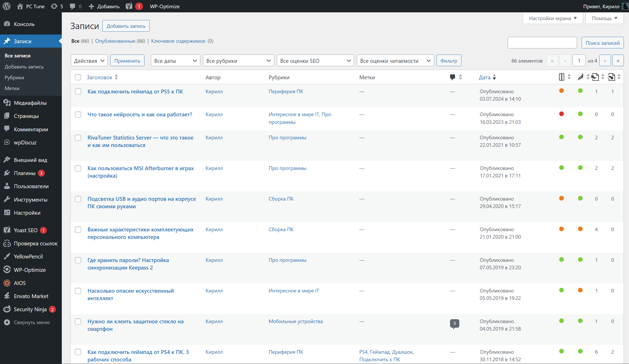Open the Действия bulk actions dropdown
The image size is (629, 364).
point(89,61)
